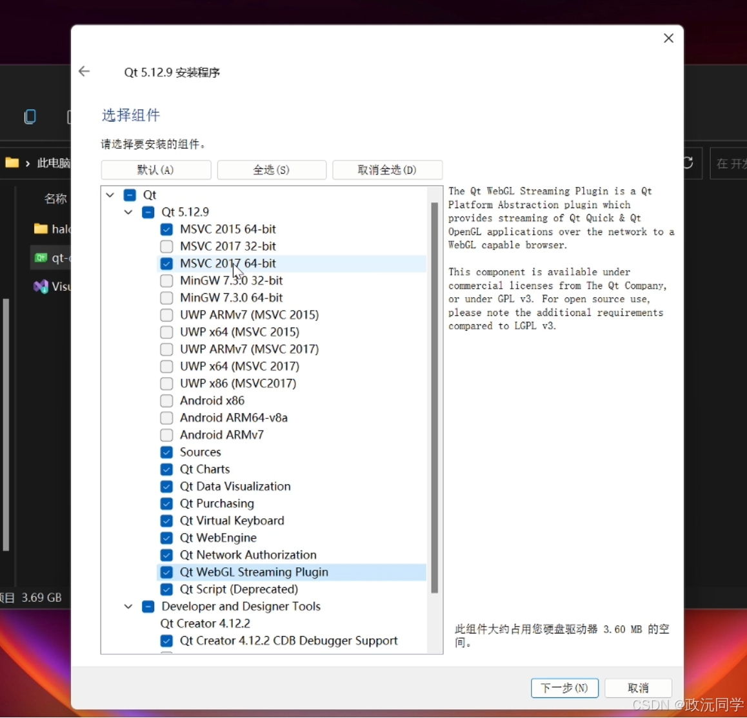Enable the Android x86 component
This screenshot has width=747, height=718.
point(166,400)
